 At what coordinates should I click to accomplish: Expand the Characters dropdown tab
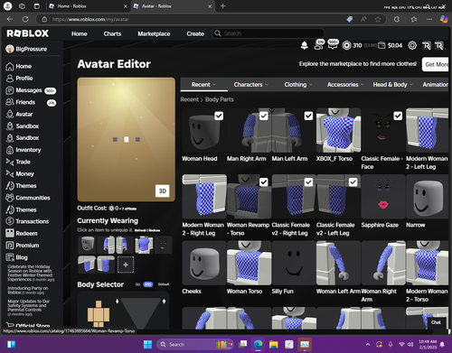(250, 85)
